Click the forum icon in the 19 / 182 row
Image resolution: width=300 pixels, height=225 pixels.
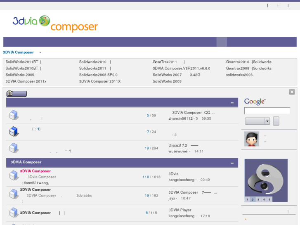pyautogui.click(x=14, y=194)
